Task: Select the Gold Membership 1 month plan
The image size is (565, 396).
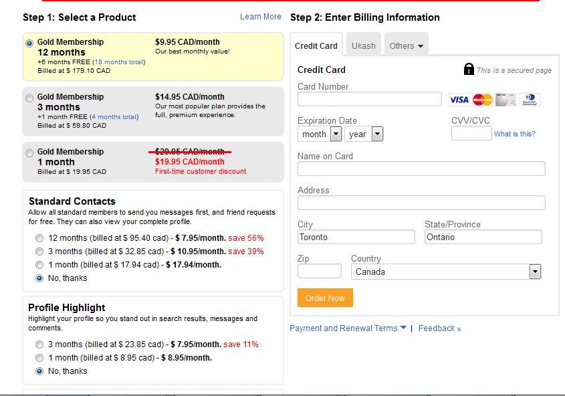Action: pyautogui.click(x=29, y=153)
